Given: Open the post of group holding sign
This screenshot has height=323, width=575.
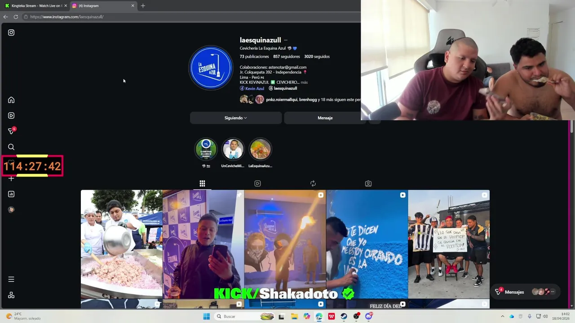Looking at the screenshot, I should pos(449,244).
